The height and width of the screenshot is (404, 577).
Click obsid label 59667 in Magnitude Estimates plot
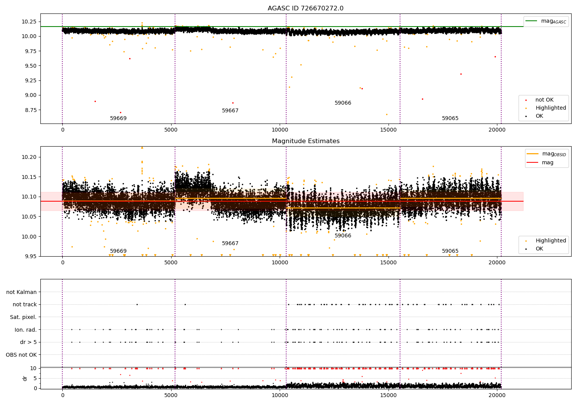coord(230,244)
